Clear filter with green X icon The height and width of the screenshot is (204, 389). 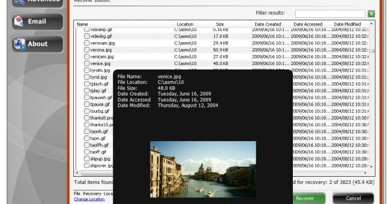[371, 14]
